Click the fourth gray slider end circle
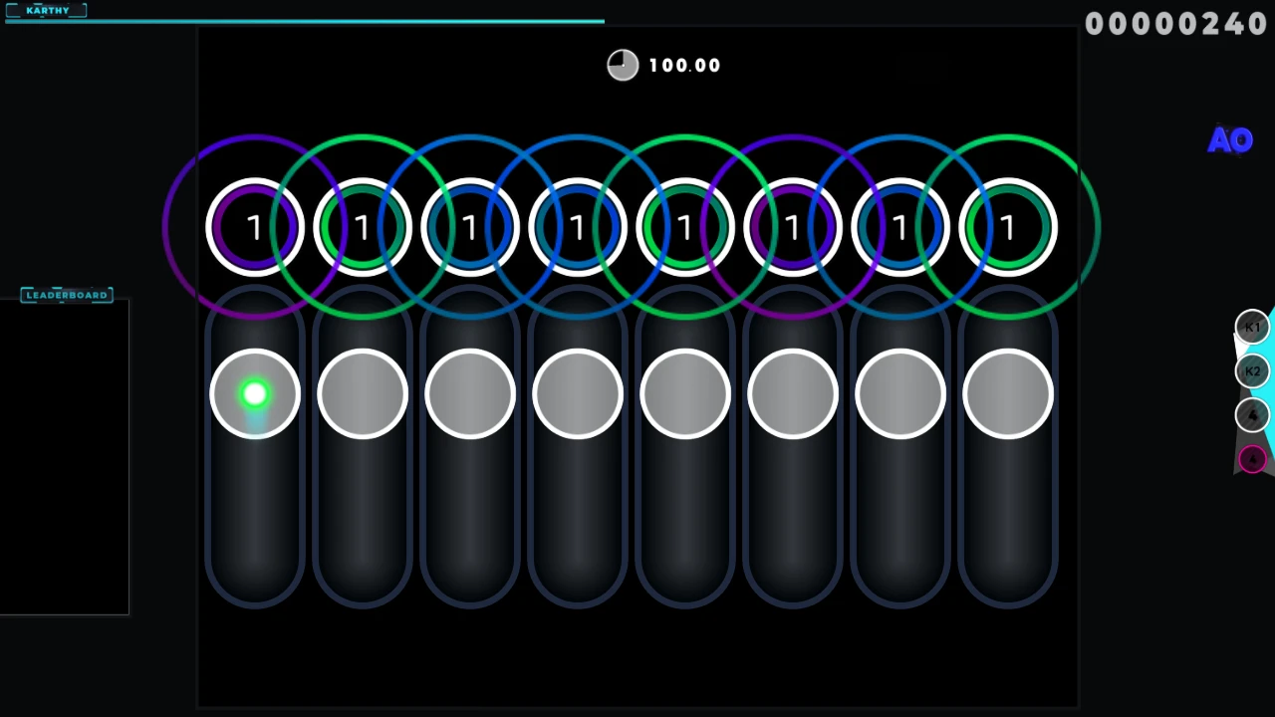The width and height of the screenshot is (1275, 717). (577, 394)
